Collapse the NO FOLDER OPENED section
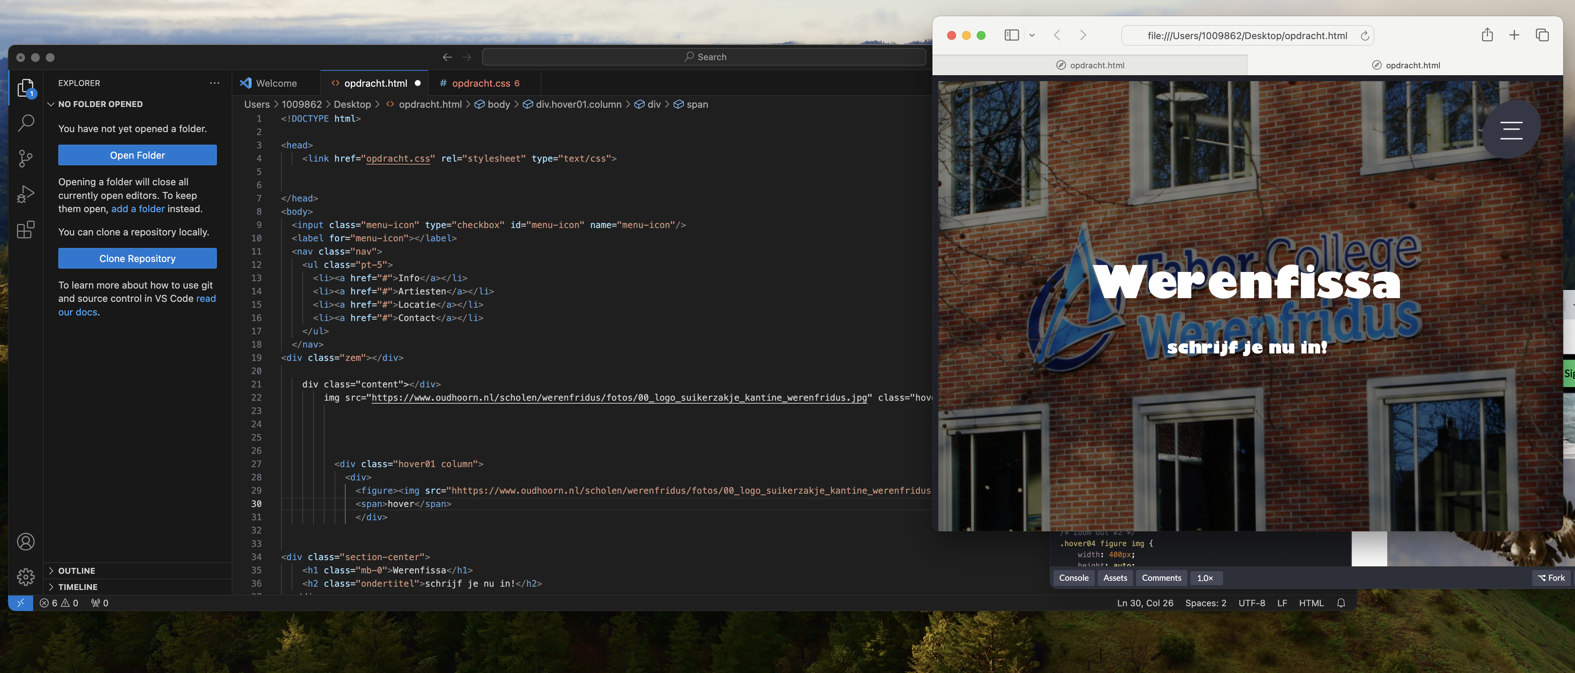This screenshot has height=673, width=1575. [x=100, y=104]
